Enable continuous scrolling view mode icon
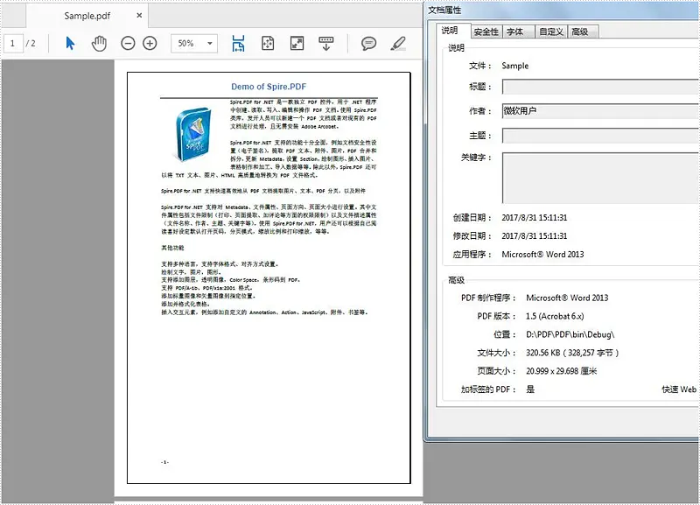 pos(326,41)
